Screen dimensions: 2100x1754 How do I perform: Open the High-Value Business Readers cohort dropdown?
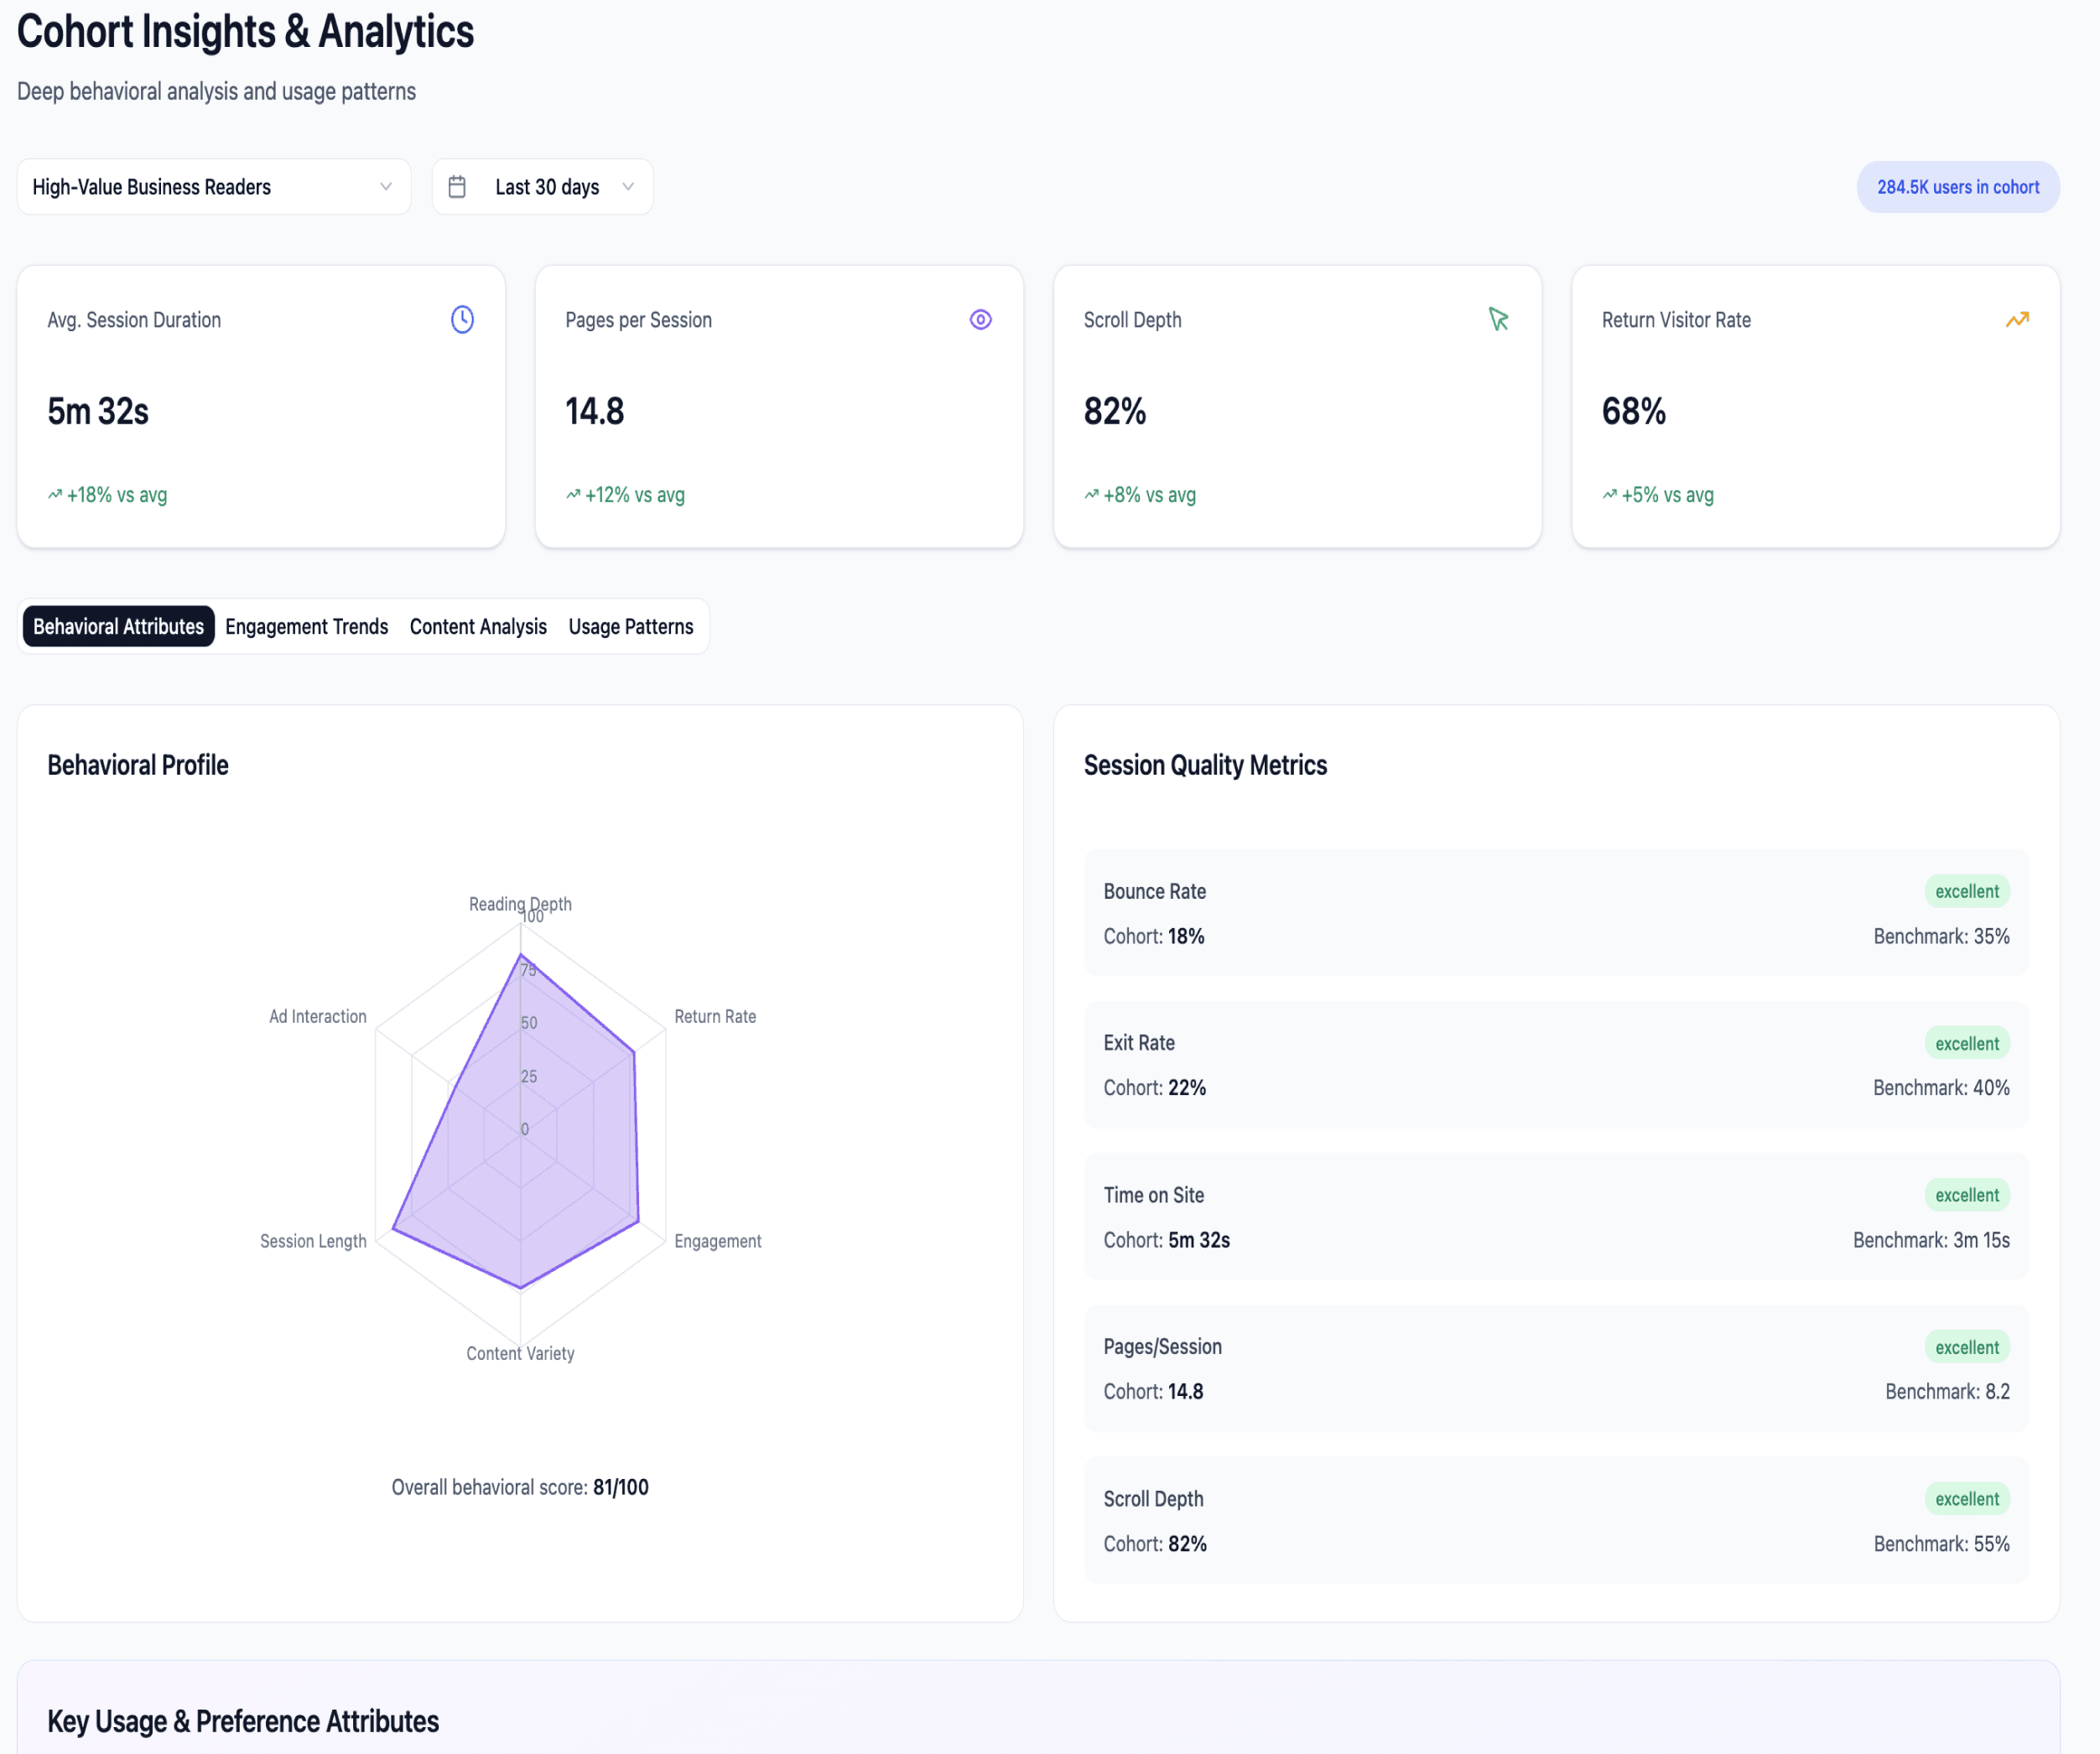click(213, 187)
